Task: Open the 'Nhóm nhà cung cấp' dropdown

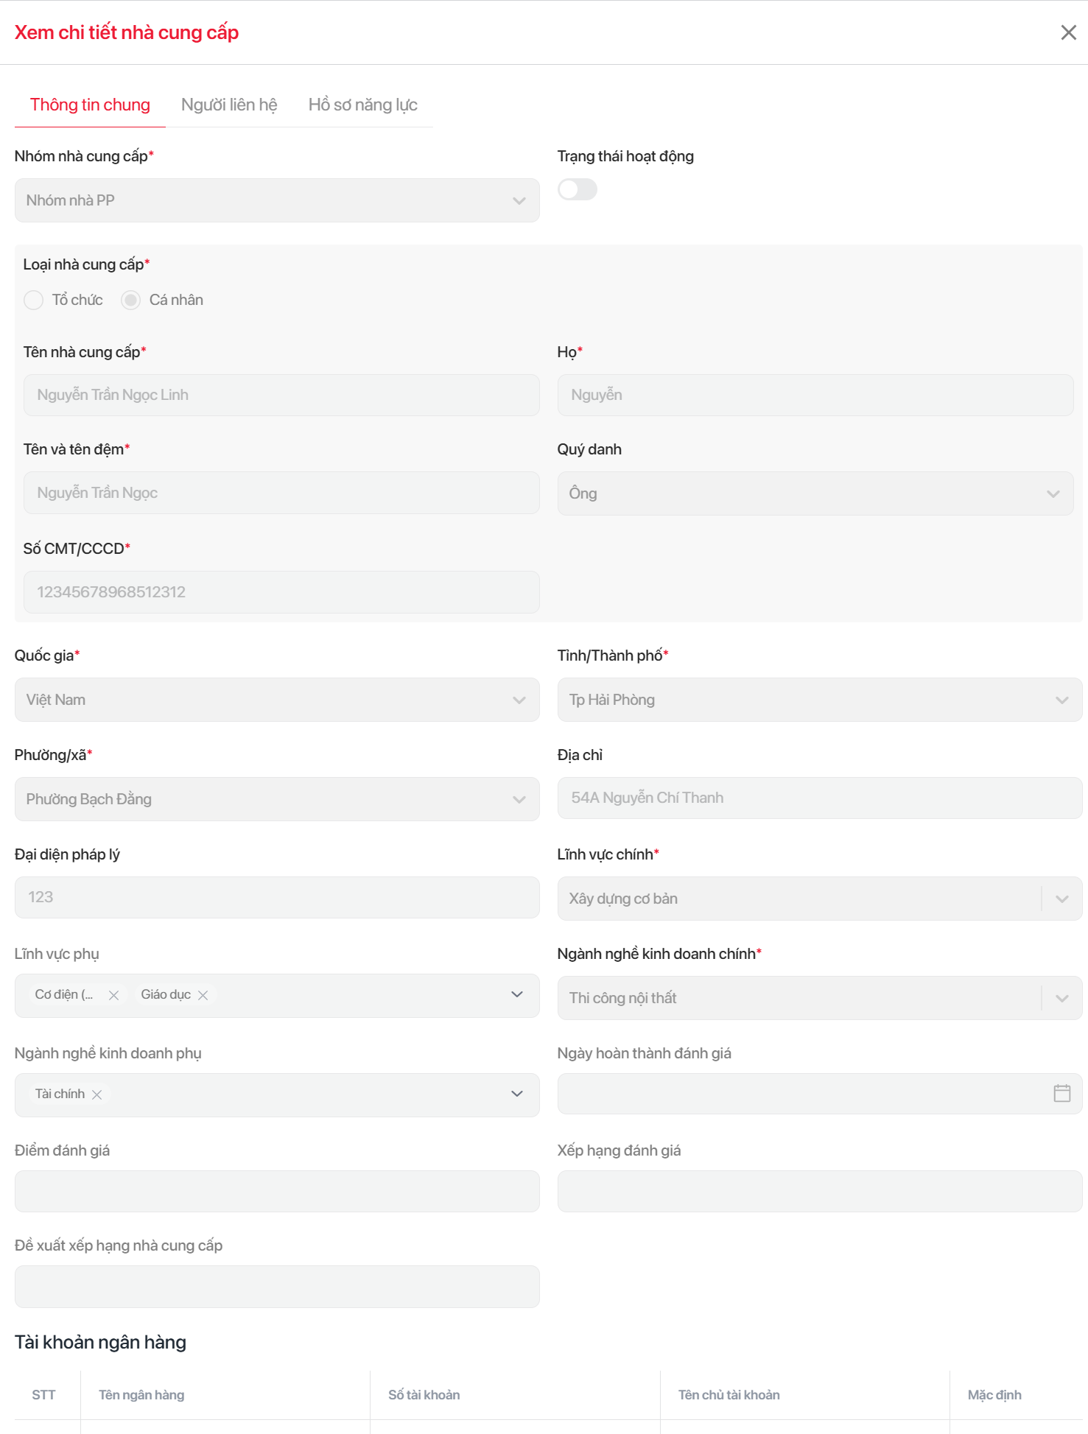Action: [277, 200]
